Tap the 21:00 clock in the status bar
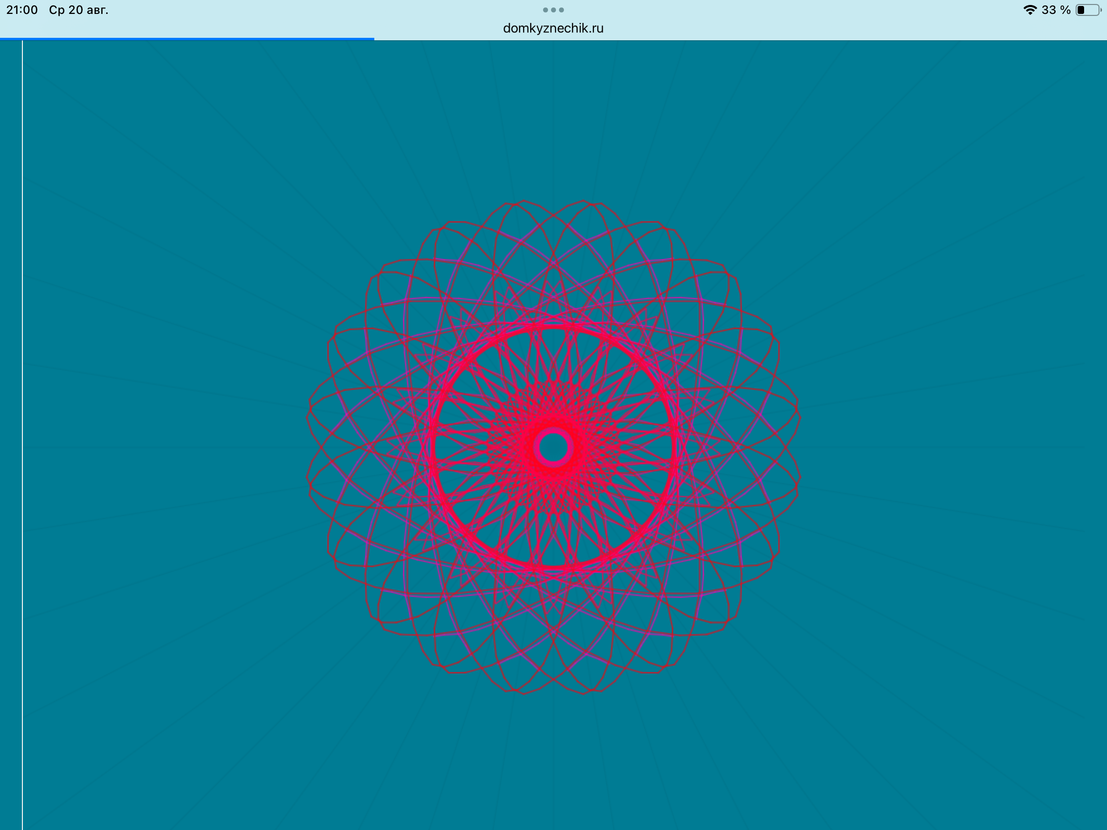The image size is (1107, 830). (x=22, y=10)
